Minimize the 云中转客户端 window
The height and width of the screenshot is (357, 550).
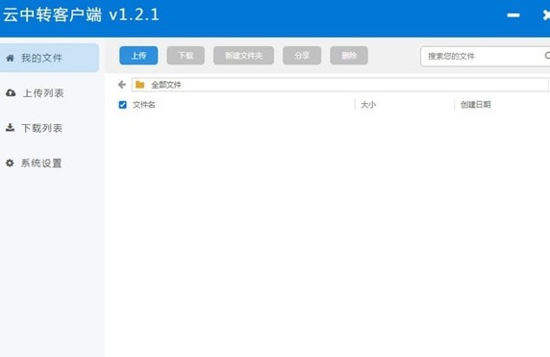(x=513, y=15)
